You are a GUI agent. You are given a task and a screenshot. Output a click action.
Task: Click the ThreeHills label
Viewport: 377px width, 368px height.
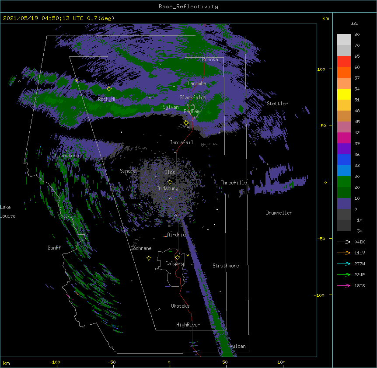pyautogui.click(x=234, y=183)
